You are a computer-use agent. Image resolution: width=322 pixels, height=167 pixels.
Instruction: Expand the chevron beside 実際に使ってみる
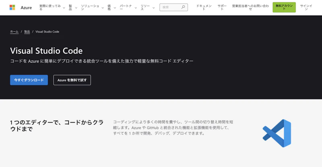64,8
